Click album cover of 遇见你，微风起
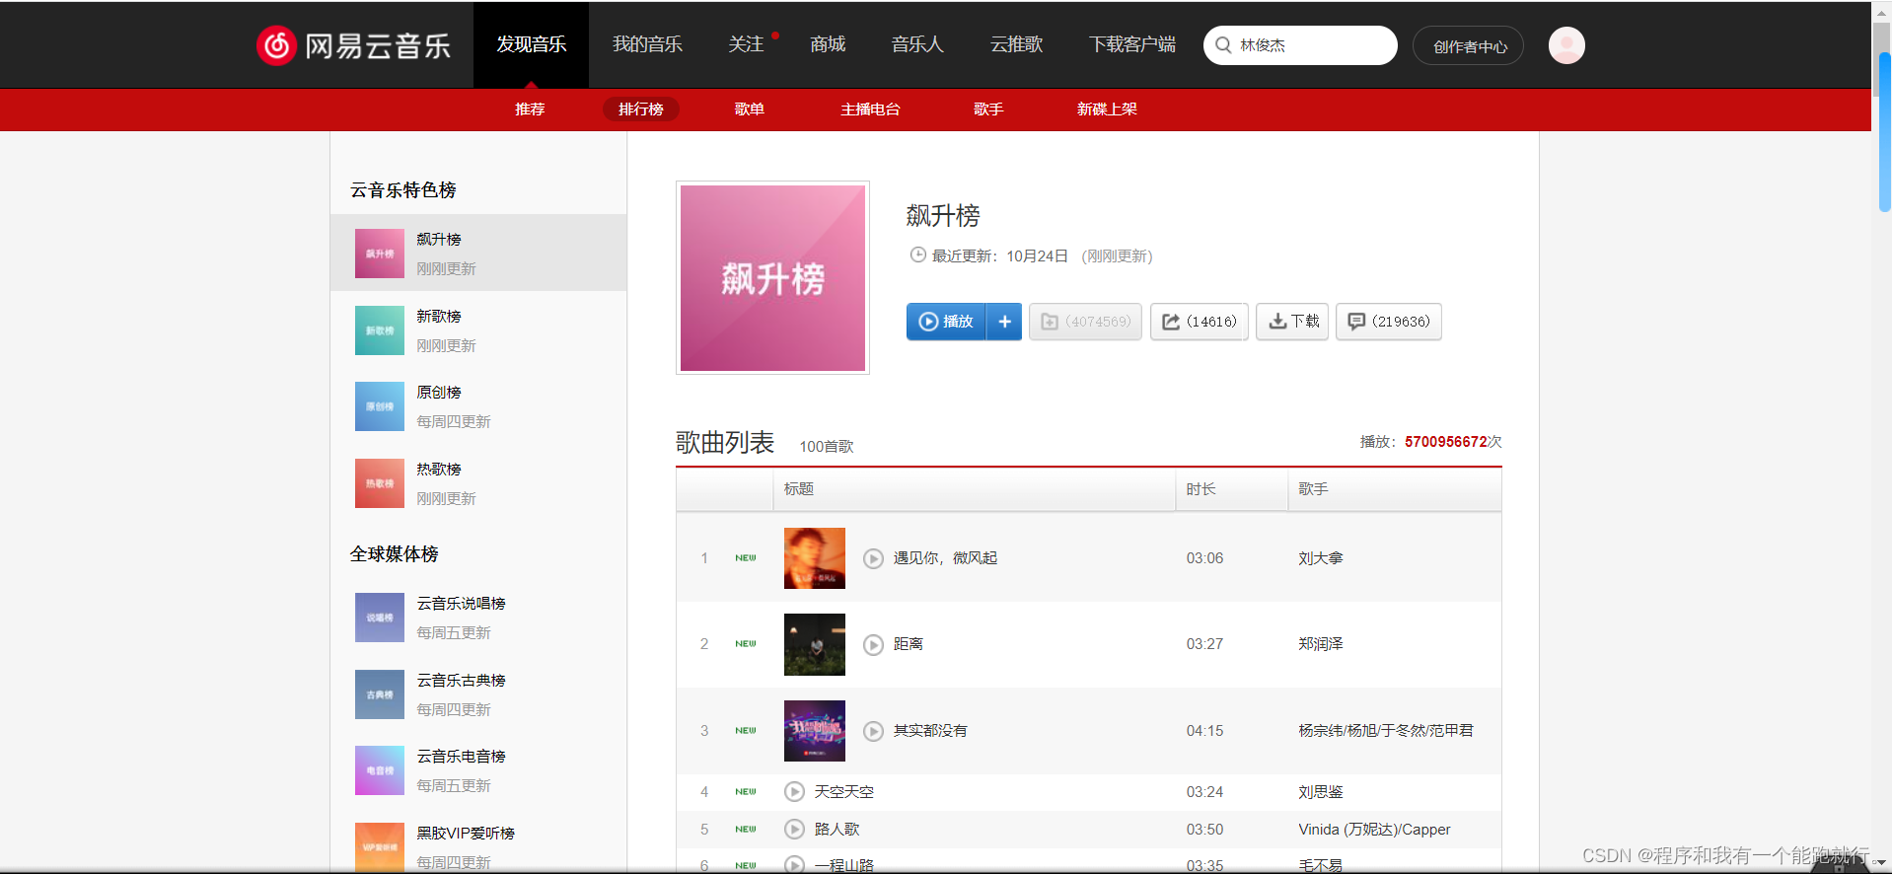 pyautogui.click(x=815, y=558)
